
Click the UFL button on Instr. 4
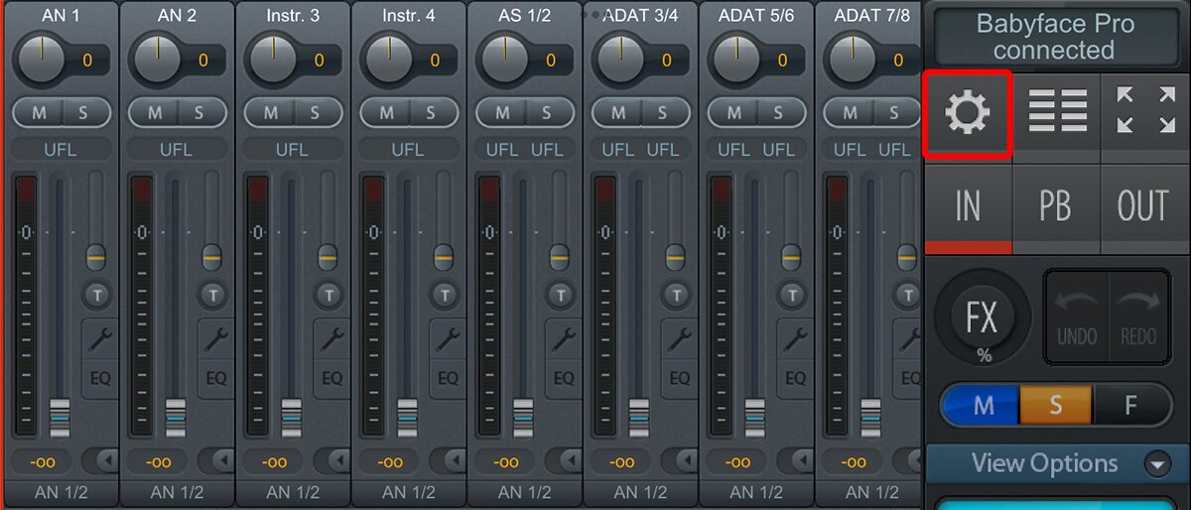click(407, 150)
